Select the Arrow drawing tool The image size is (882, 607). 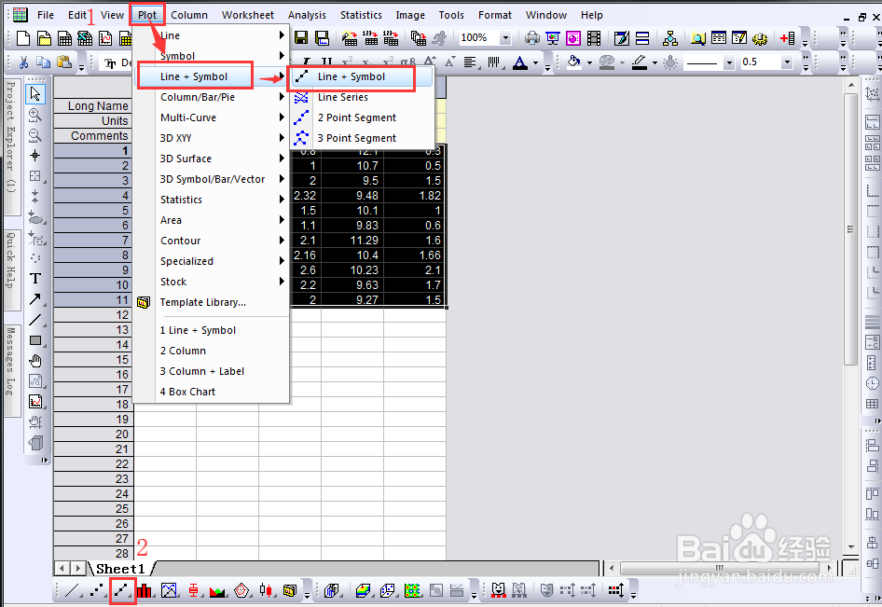coord(34,298)
